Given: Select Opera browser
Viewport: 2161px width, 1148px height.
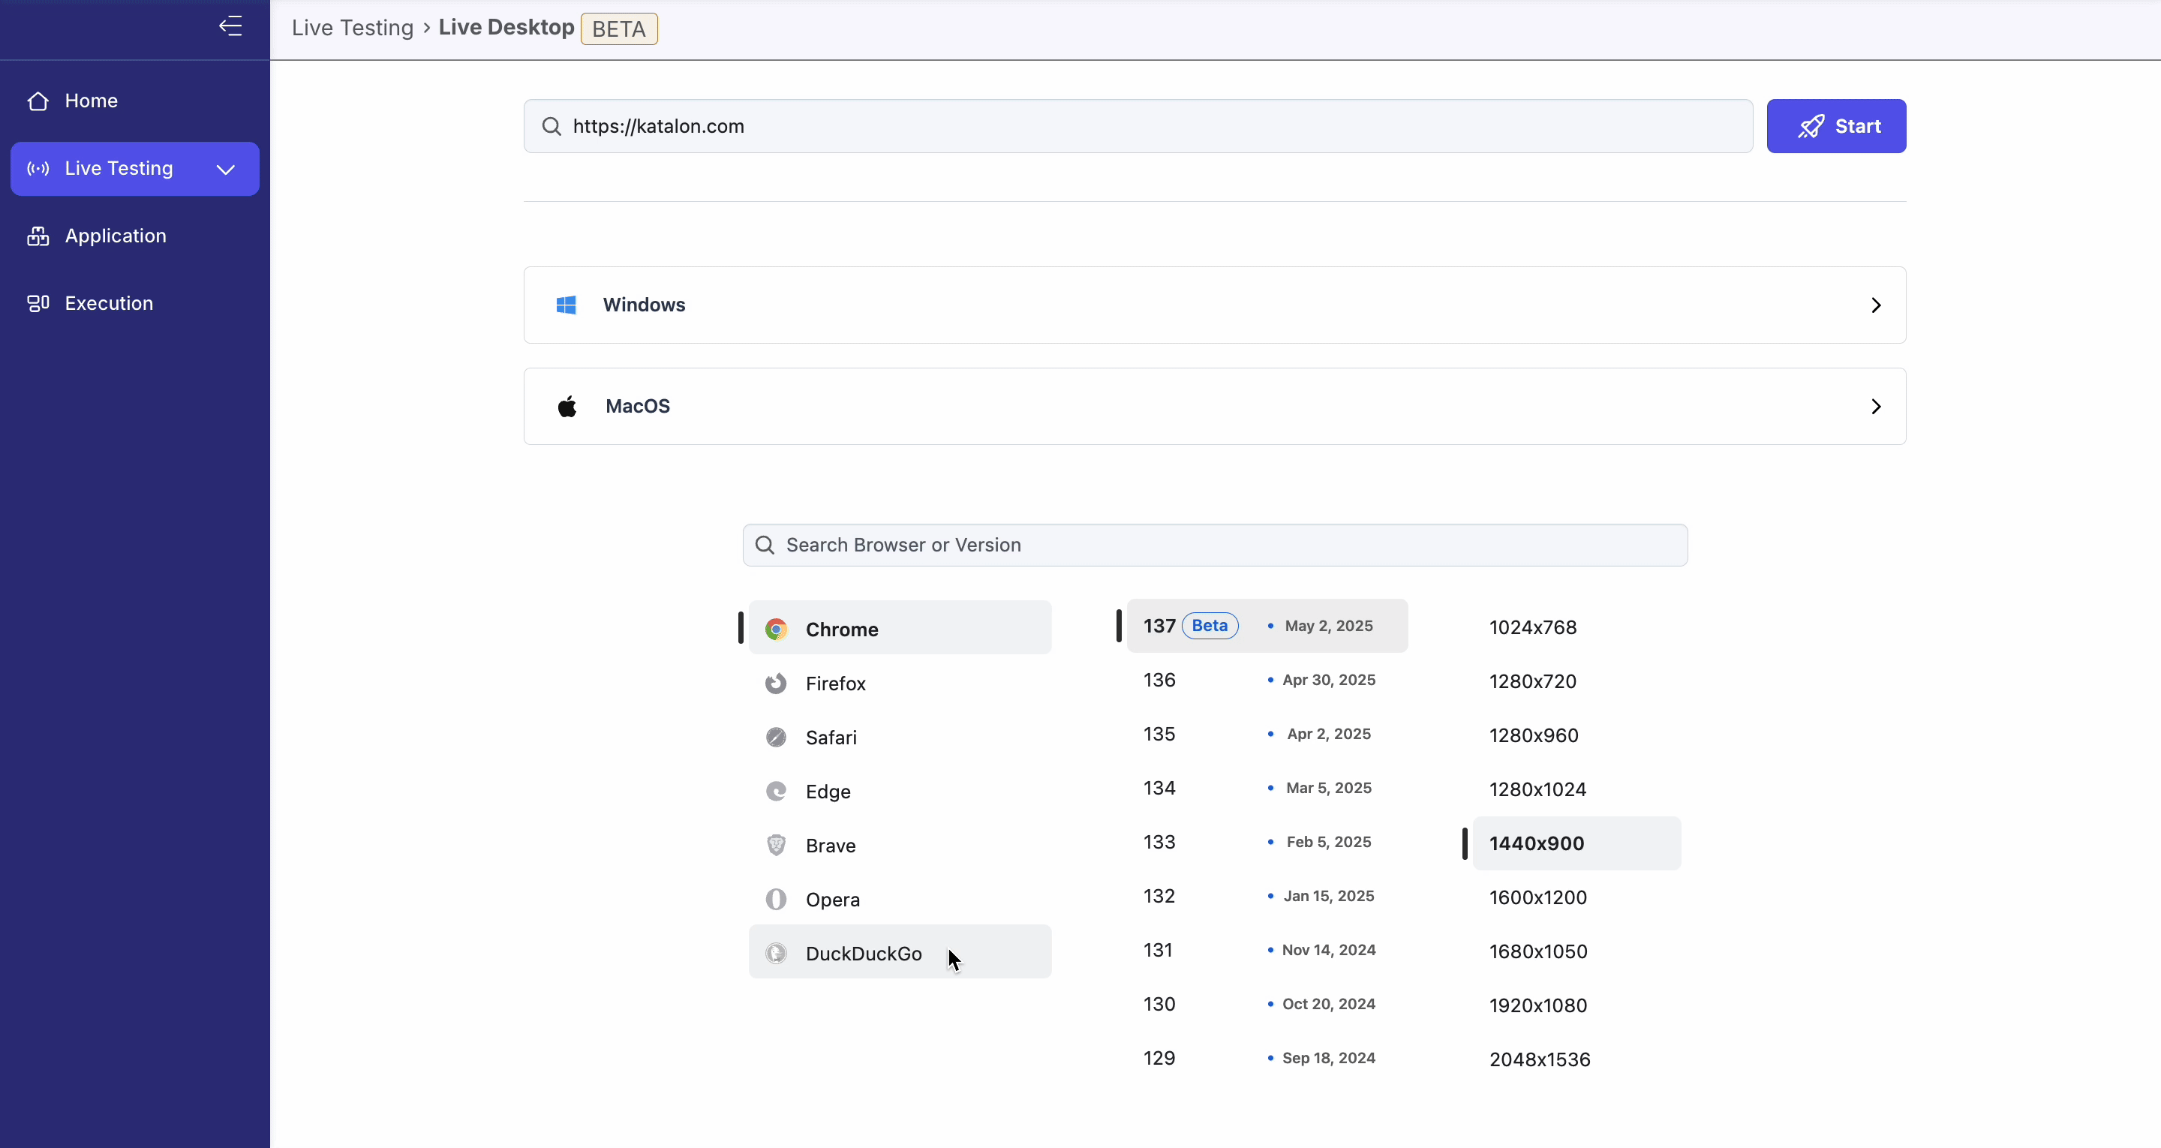Looking at the screenshot, I should point(900,900).
